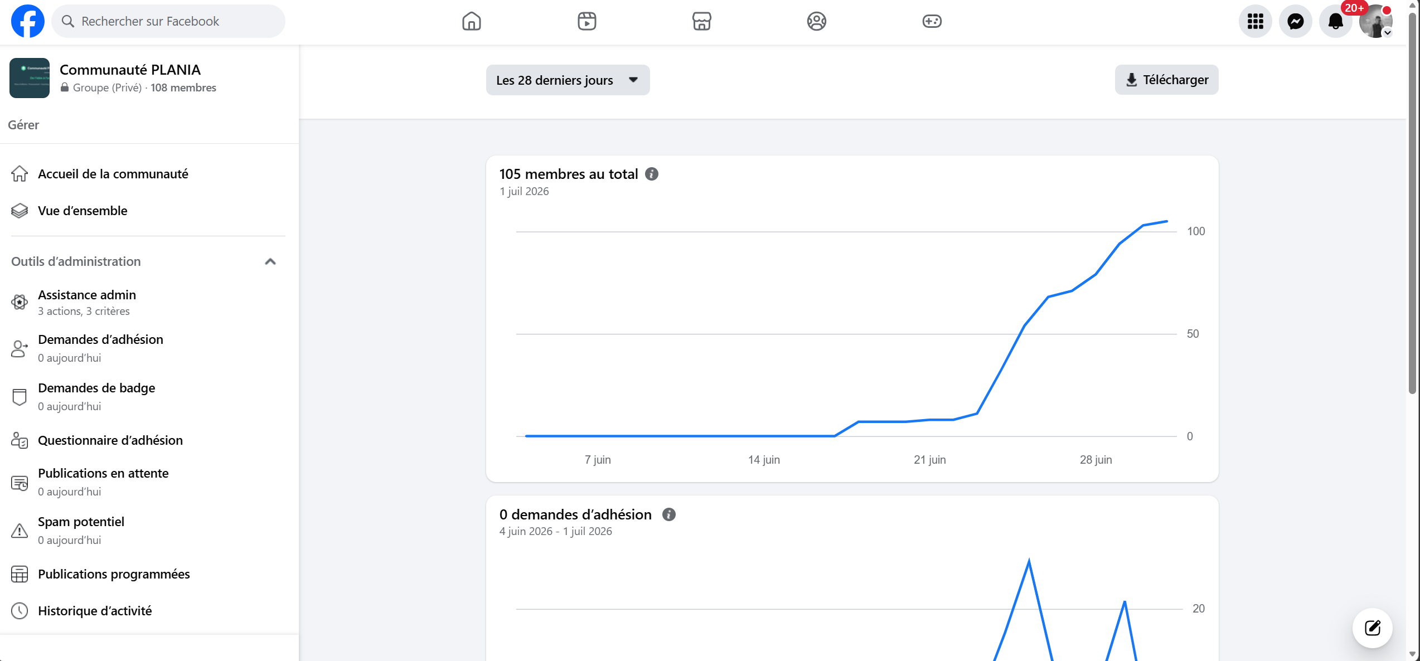Click the Demandes d'adhésion person icon
The image size is (1420, 661).
click(20, 348)
